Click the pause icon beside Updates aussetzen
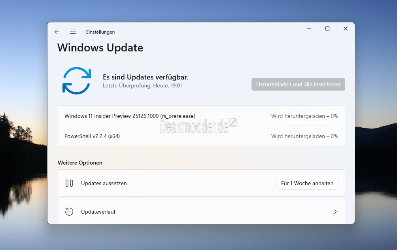The width and height of the screenshot is (397, 250). coord(69,183)
